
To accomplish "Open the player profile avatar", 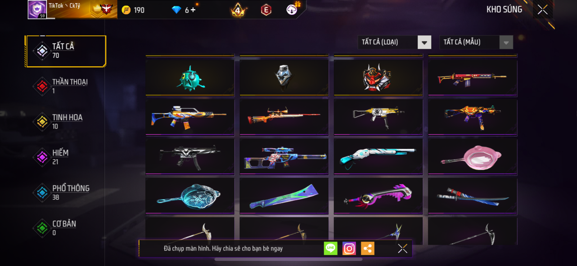I will click(37, 10).
